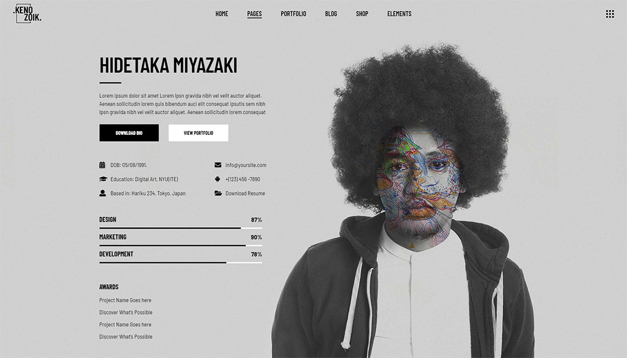627x358 pixels.
Task: Click the calendar icon beside DOB
Action: tap(103, 165)
